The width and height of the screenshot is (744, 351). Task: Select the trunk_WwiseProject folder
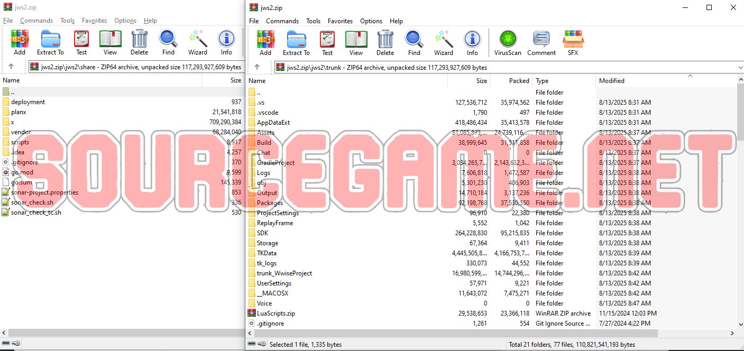(x=284, y=273)
